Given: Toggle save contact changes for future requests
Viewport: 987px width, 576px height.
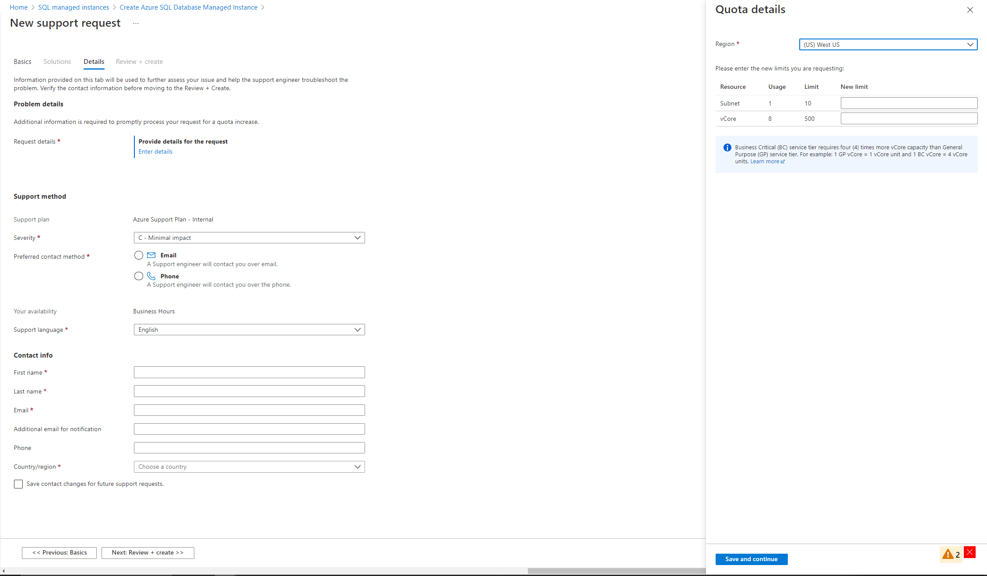Looking at the screenshot, I should tap(18, 483).
